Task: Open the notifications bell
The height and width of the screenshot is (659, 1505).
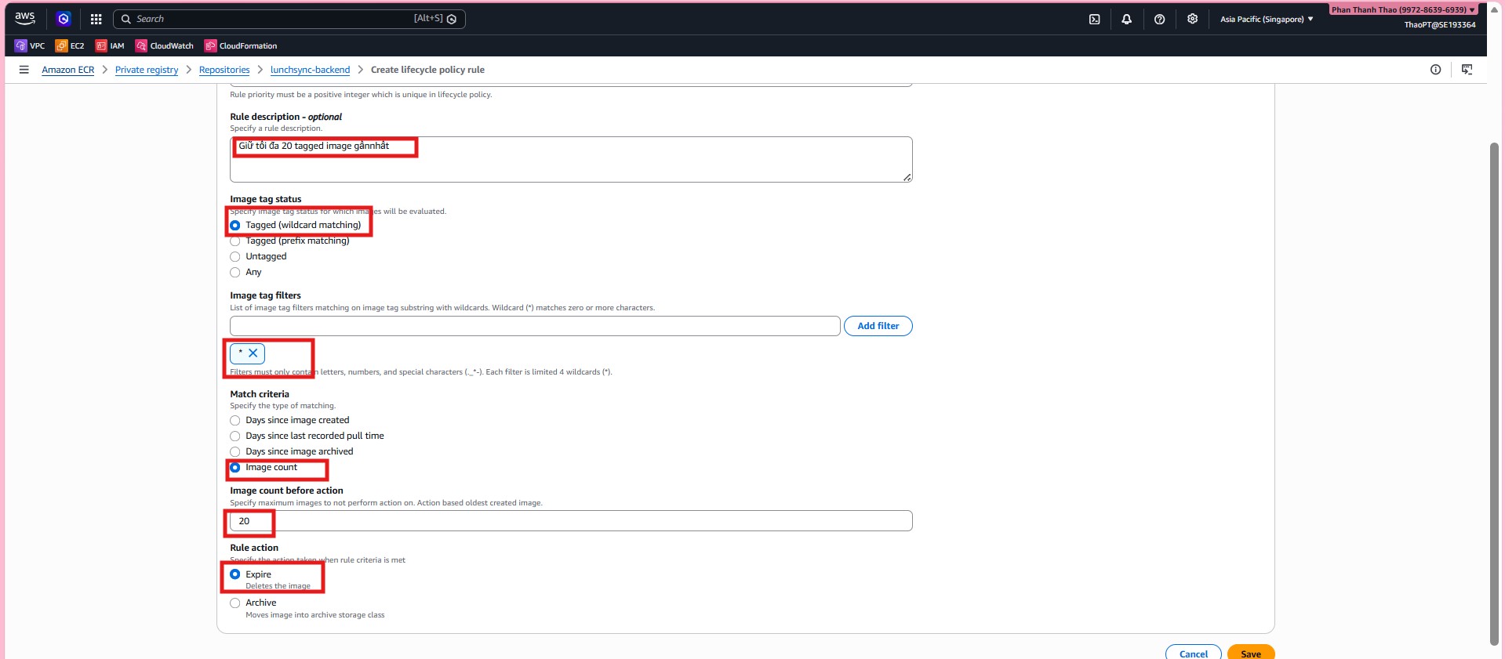Action: (1126, 20)
